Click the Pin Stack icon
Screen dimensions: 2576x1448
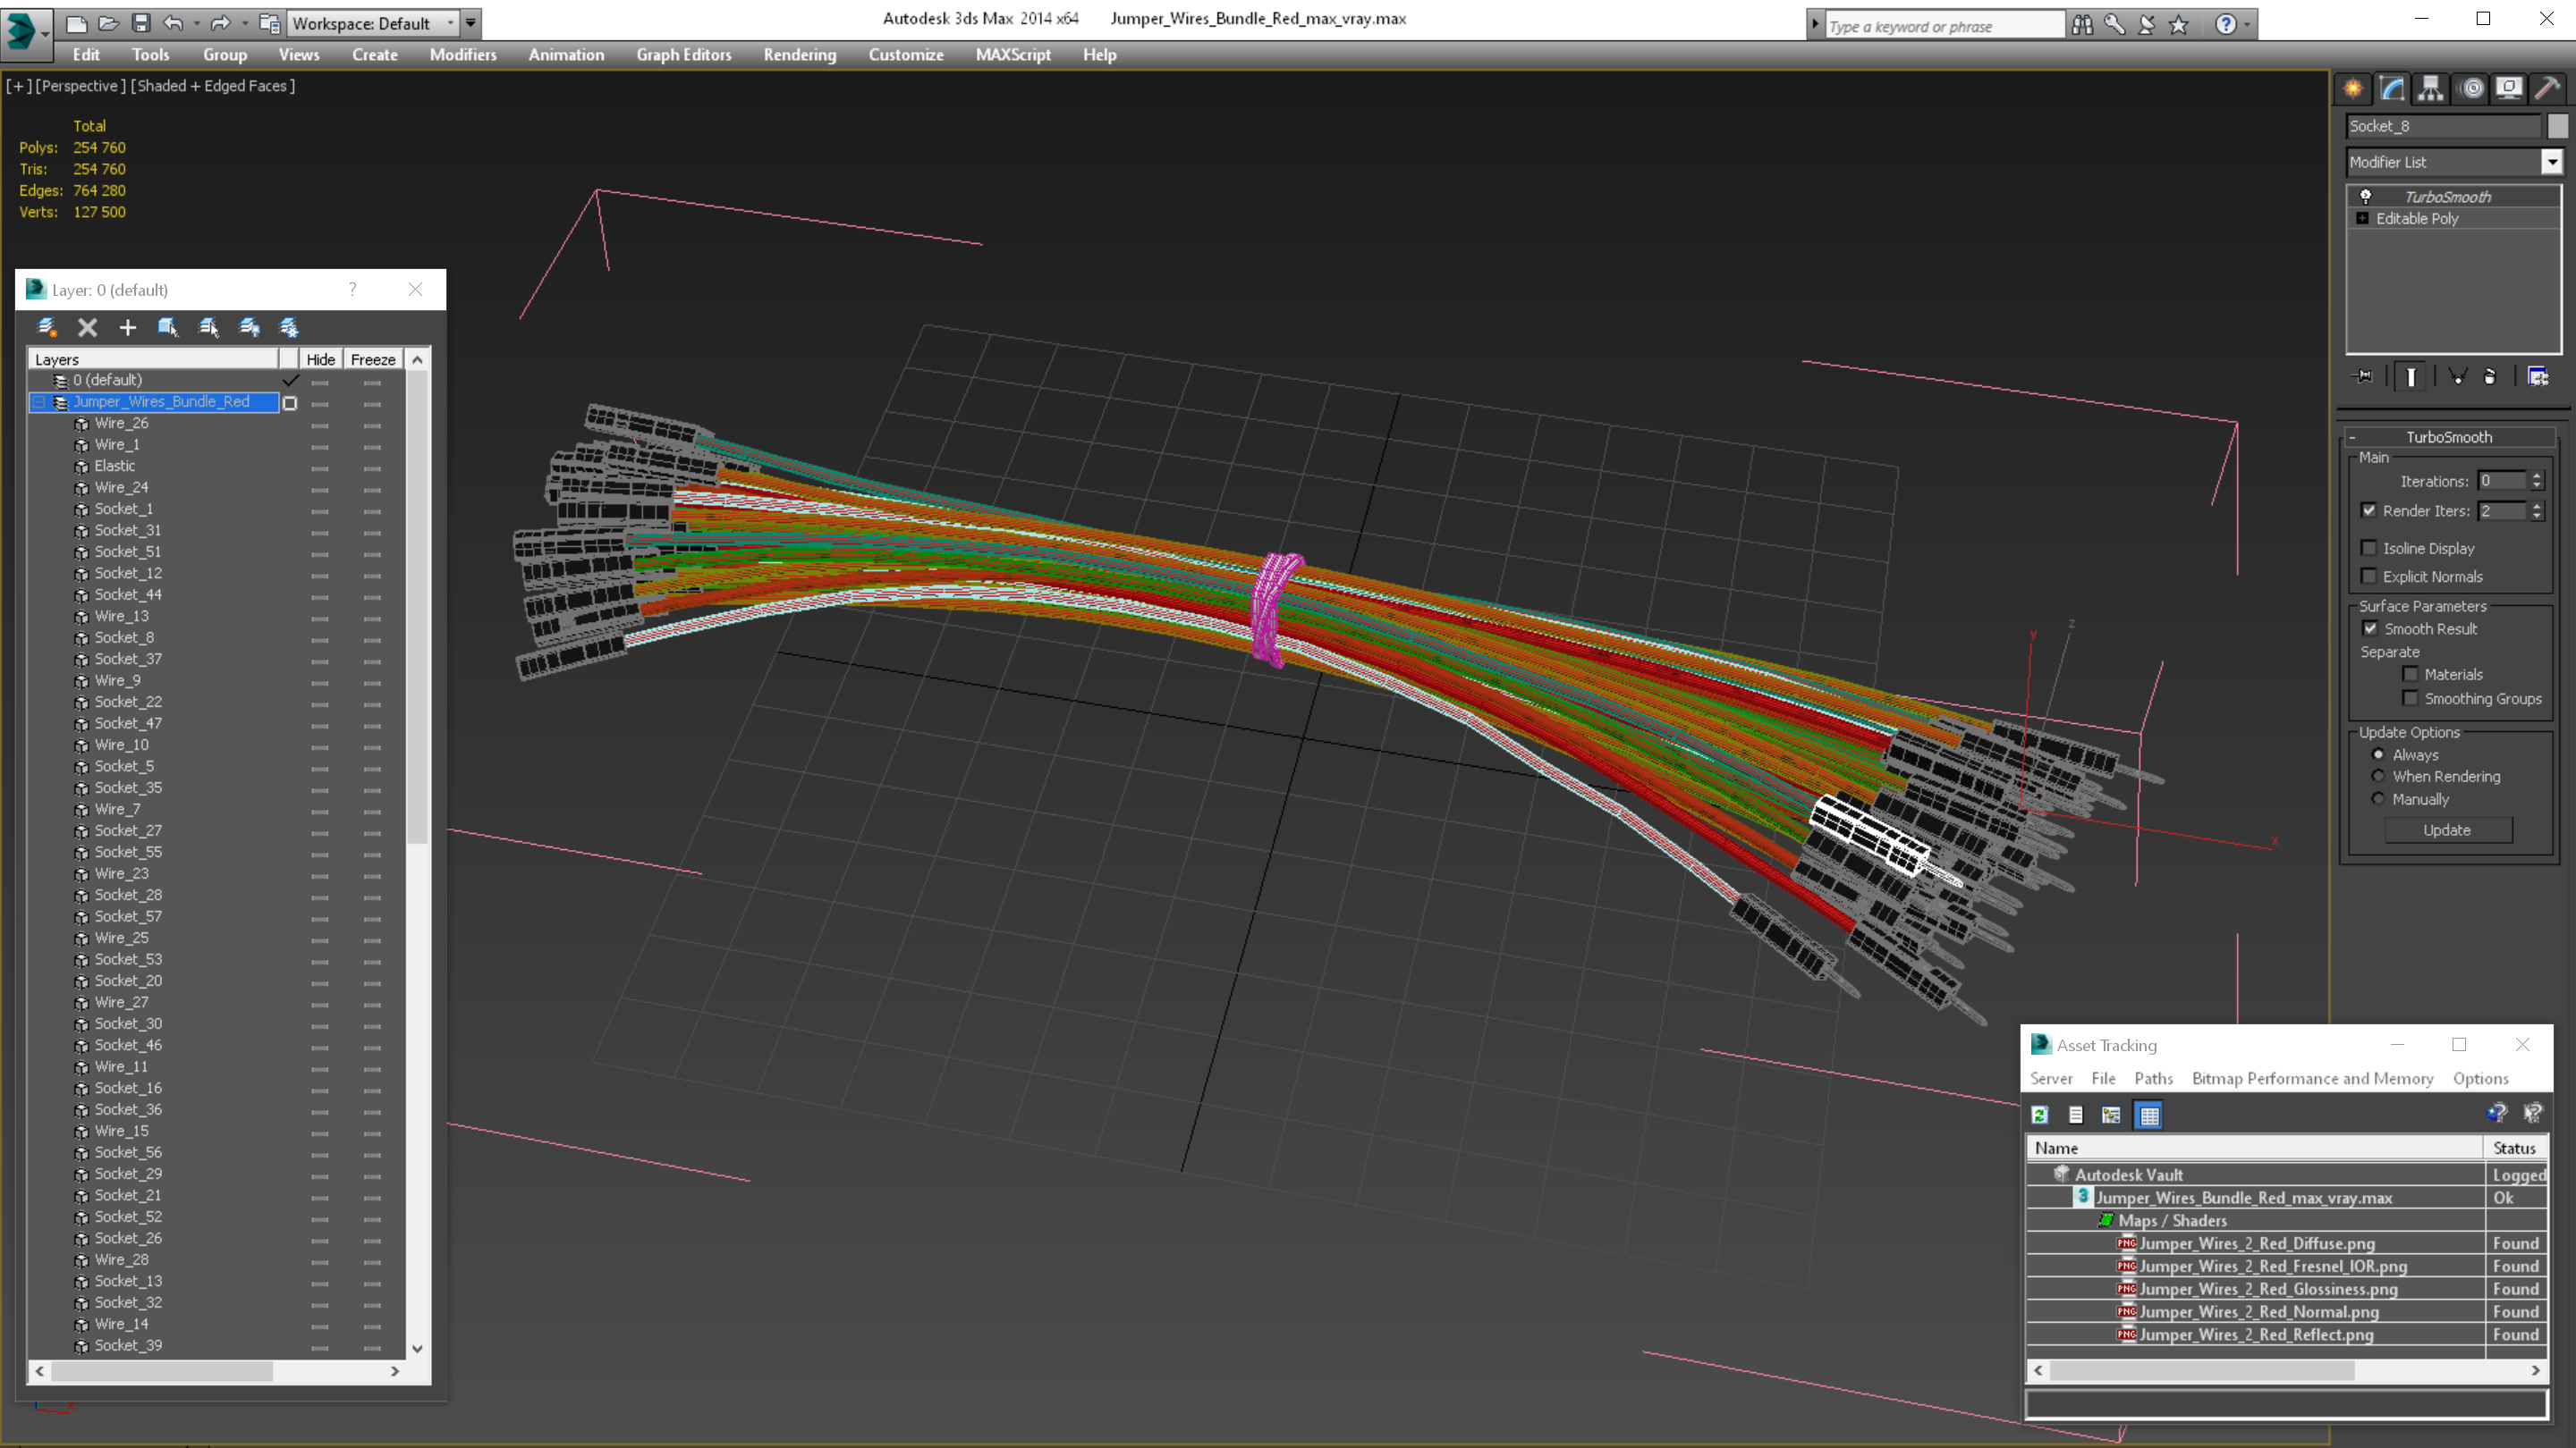(x=2363, y=376)
